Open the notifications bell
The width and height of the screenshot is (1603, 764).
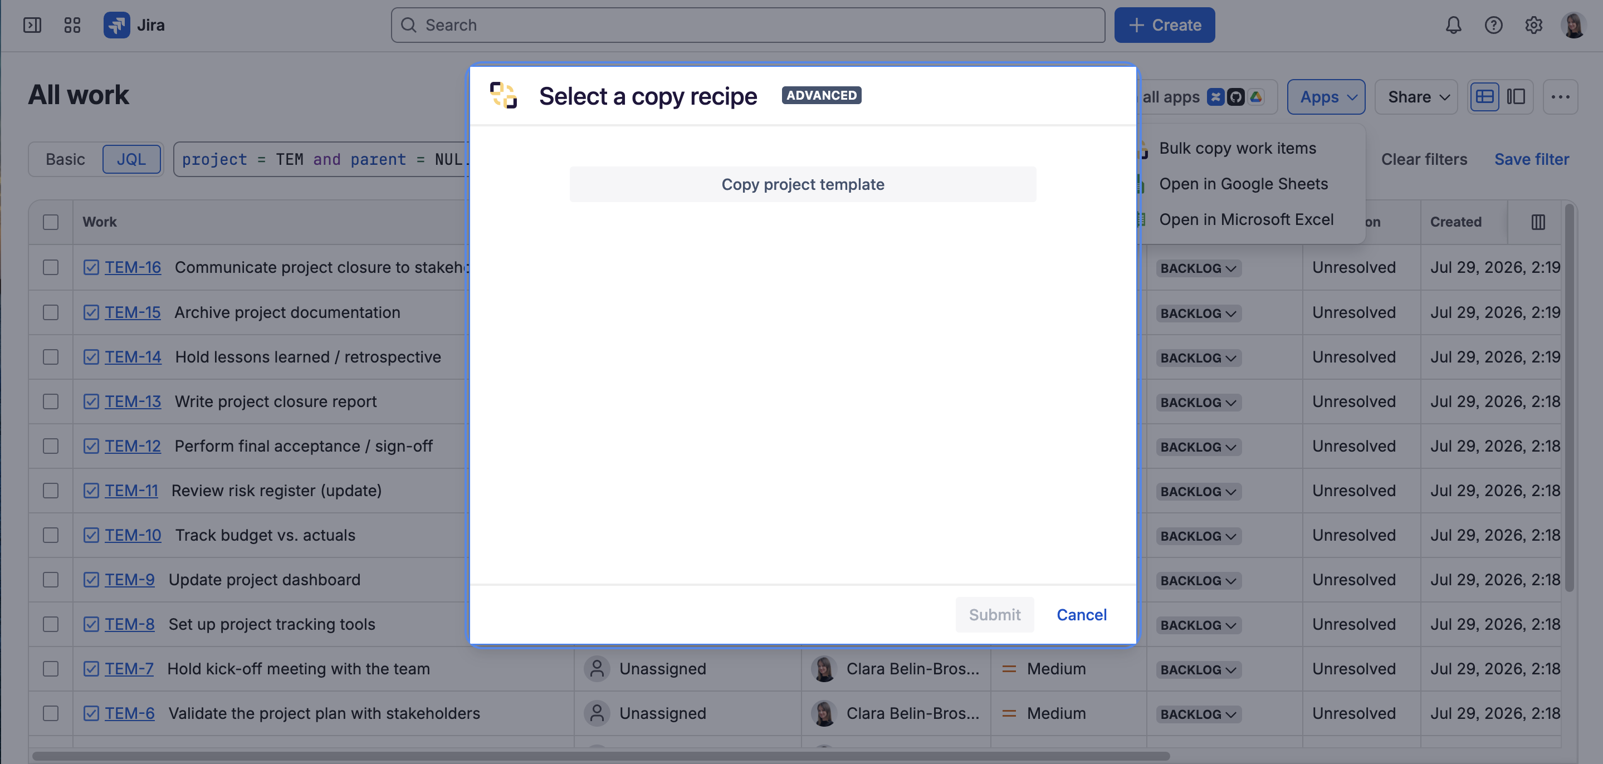[1453, 25]
